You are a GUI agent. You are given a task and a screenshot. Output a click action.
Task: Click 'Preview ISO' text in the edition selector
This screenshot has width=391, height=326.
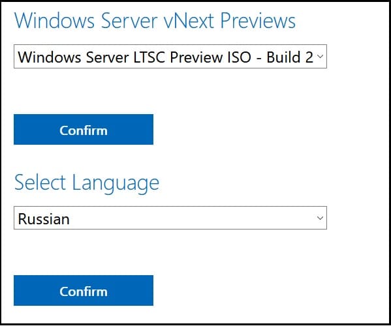[210, 57]
